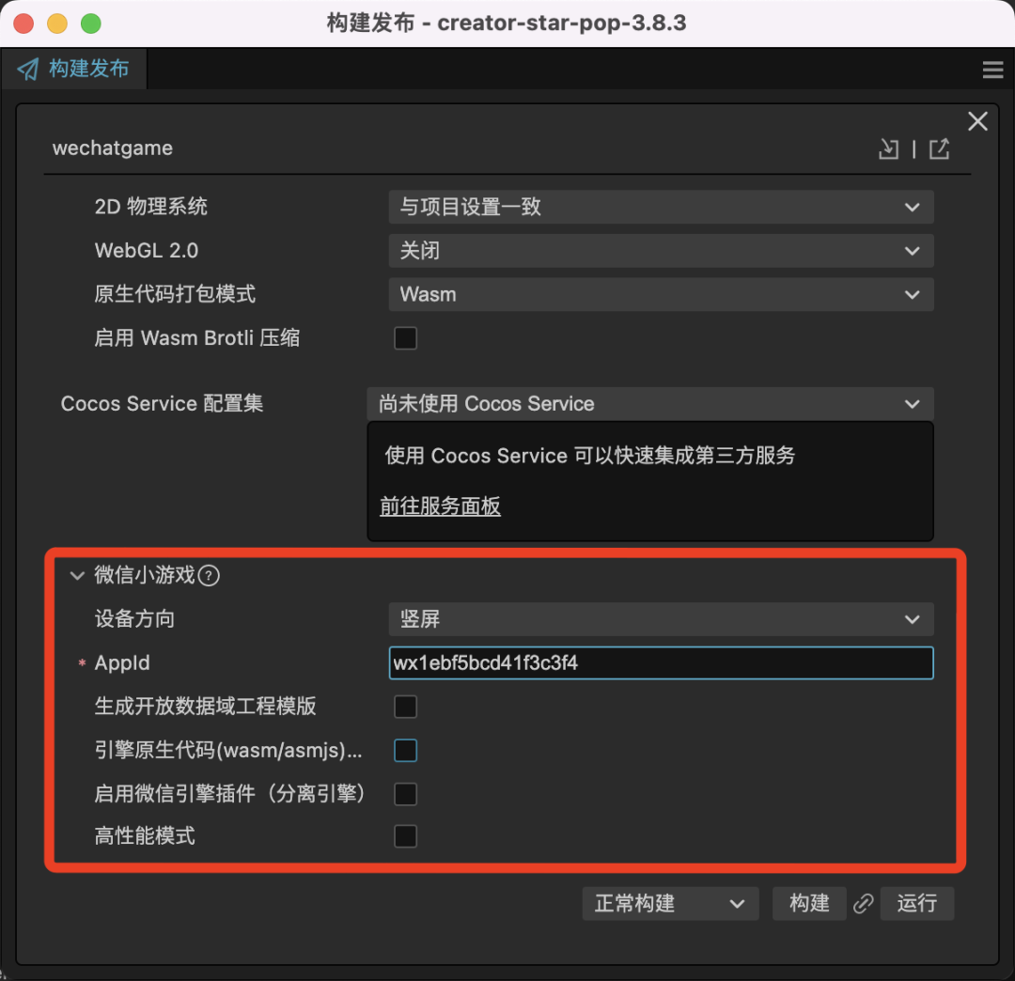Click the 设备方向 label
The width and height of the screenshot is (1015, 981).
[x=134, y=619]
